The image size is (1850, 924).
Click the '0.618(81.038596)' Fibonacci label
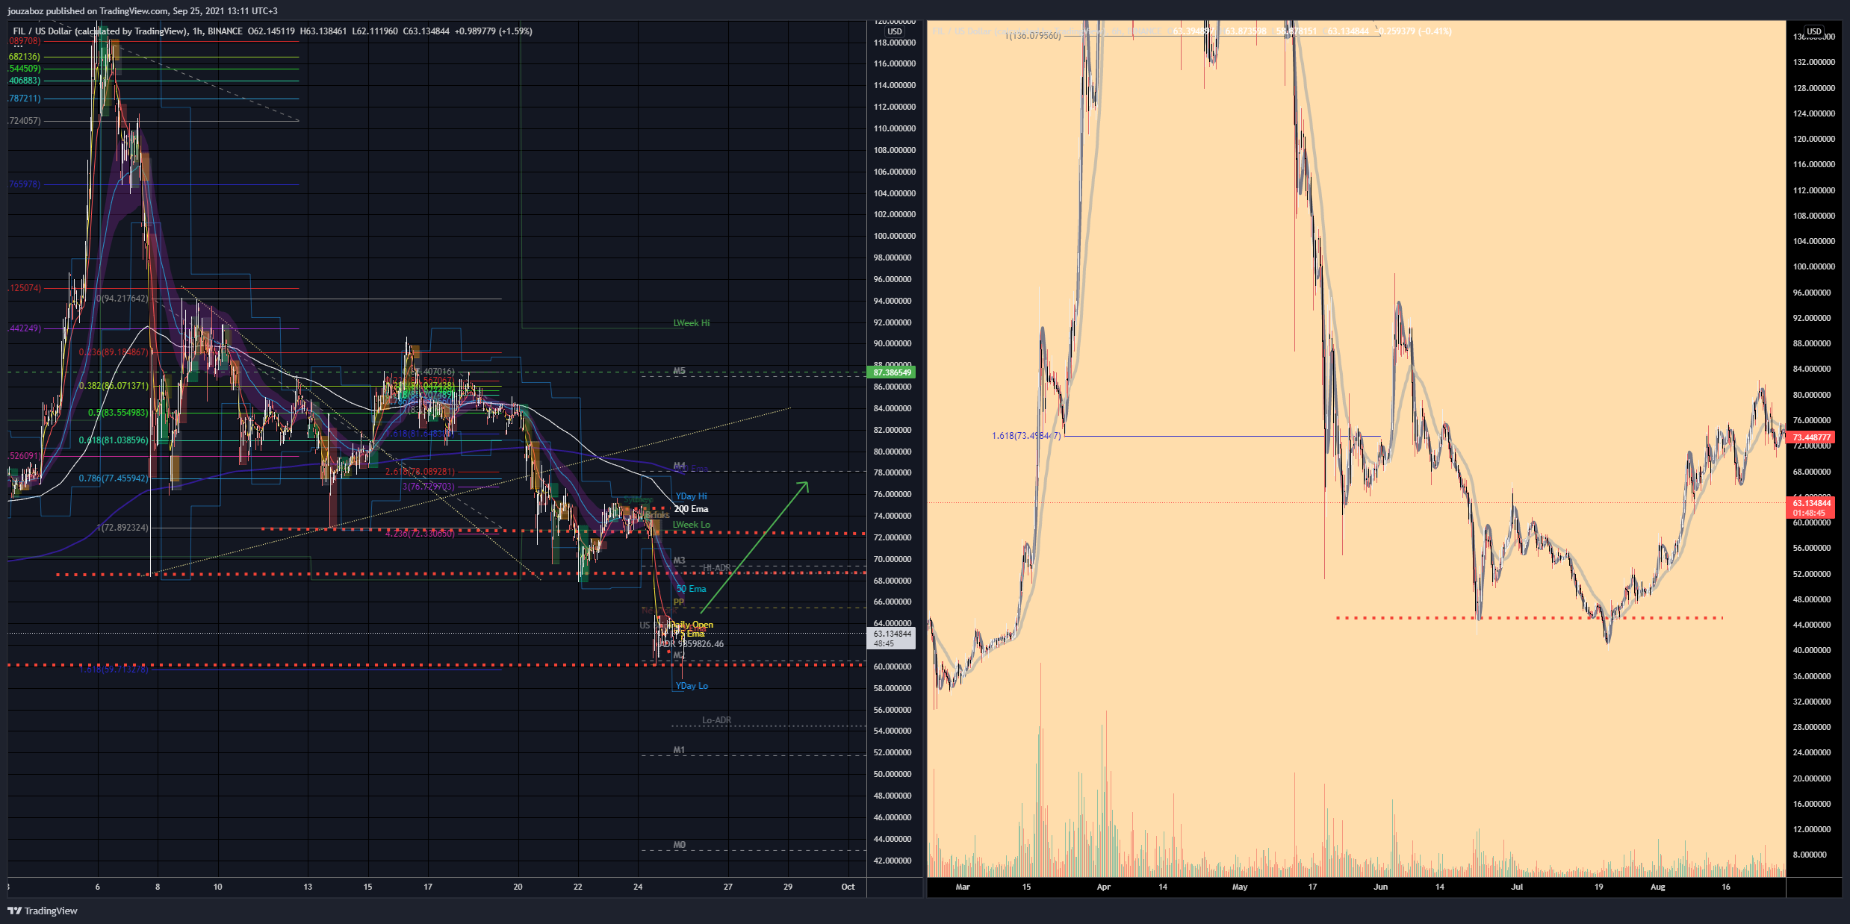pyautogui.click(x=114, y=440)
